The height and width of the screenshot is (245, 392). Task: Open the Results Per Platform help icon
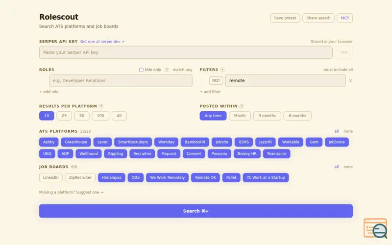coord(101,106)
